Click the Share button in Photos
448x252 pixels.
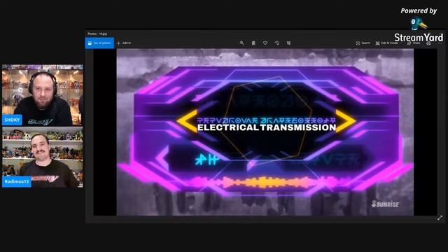414,43
